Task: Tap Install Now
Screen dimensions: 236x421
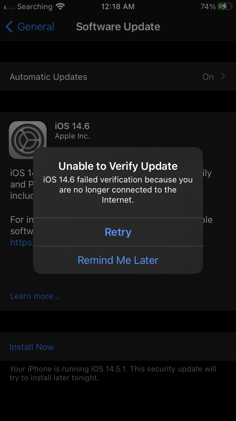Action: (31, 347)
